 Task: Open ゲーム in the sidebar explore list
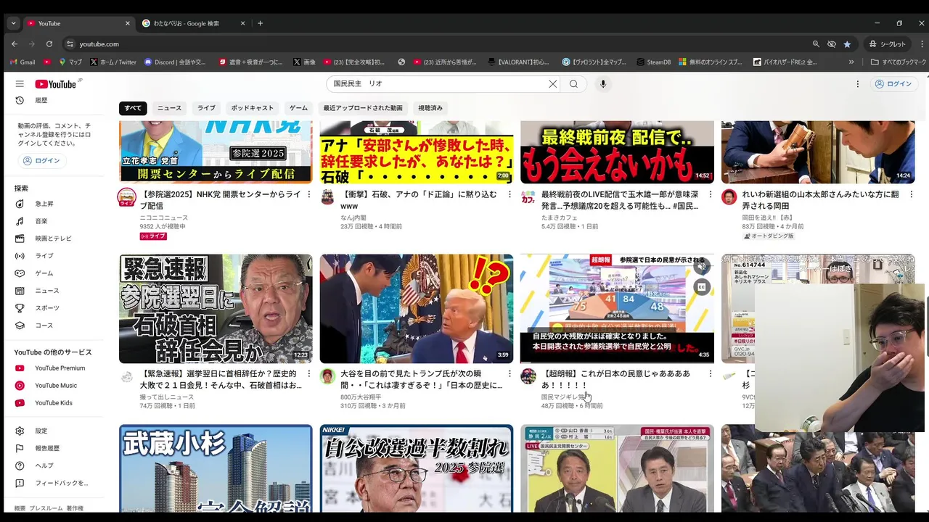tap(44, 273)
